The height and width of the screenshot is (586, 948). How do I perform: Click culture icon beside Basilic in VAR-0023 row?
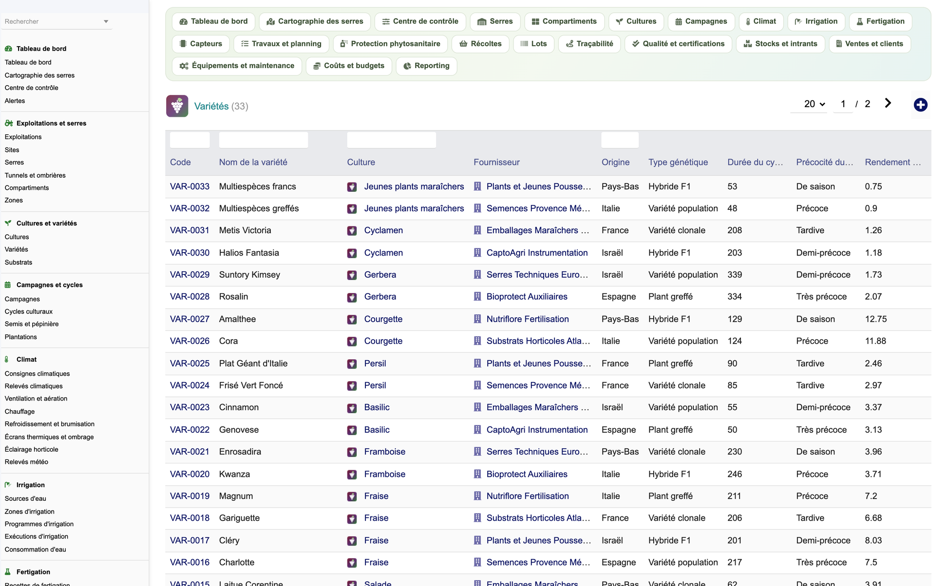tap(352, 408)
